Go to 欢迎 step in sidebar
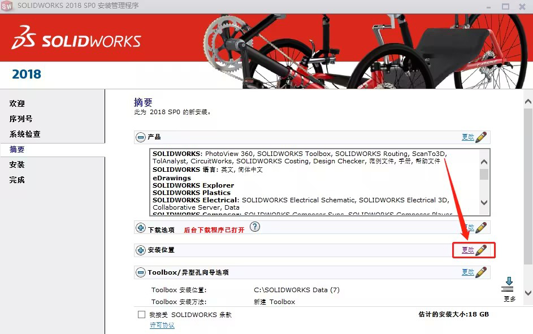 17,103
